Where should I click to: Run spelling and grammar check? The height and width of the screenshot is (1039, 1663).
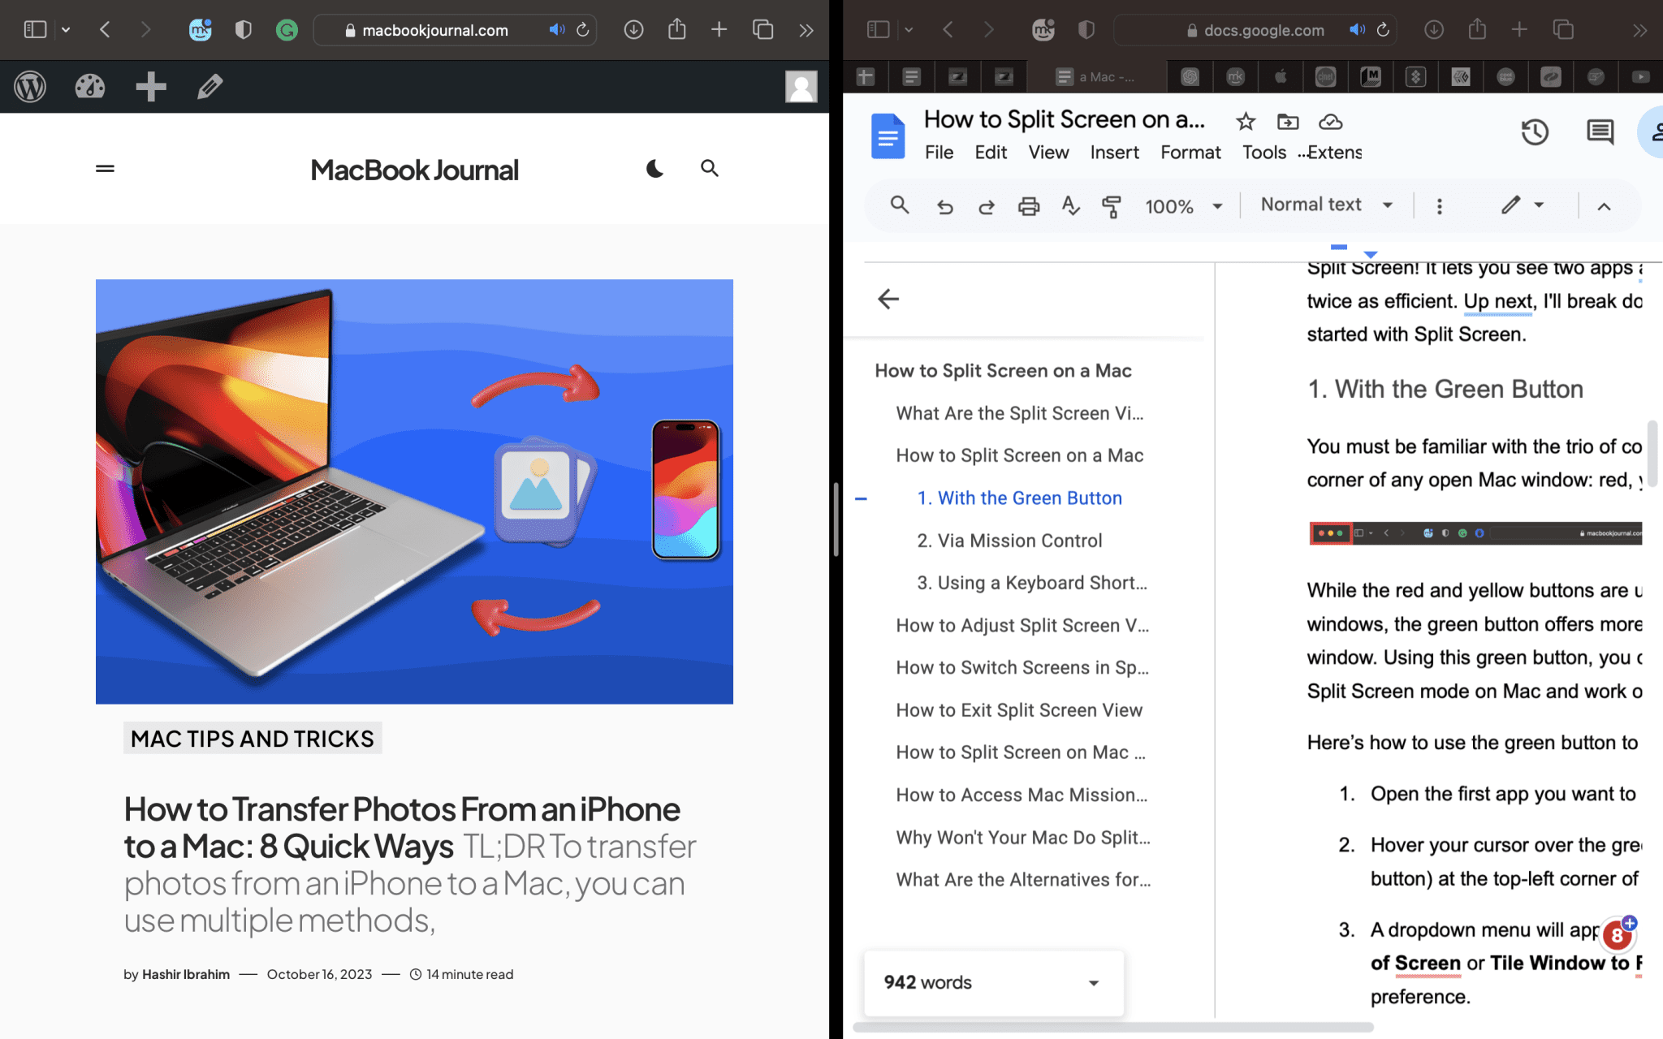point(1070,205)
